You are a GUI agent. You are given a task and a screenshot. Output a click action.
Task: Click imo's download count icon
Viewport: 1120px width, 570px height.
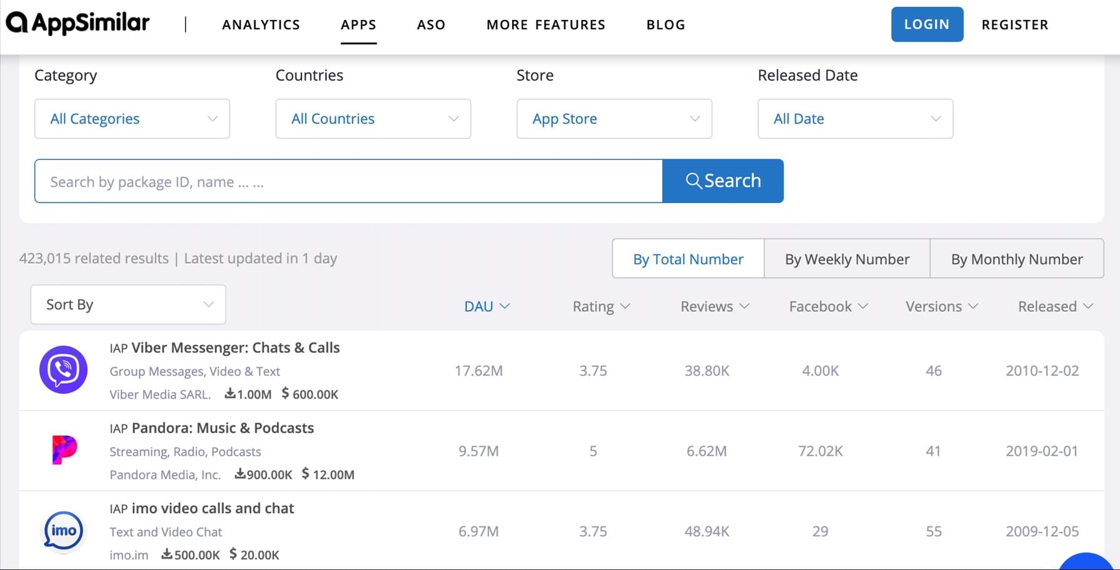167,554
